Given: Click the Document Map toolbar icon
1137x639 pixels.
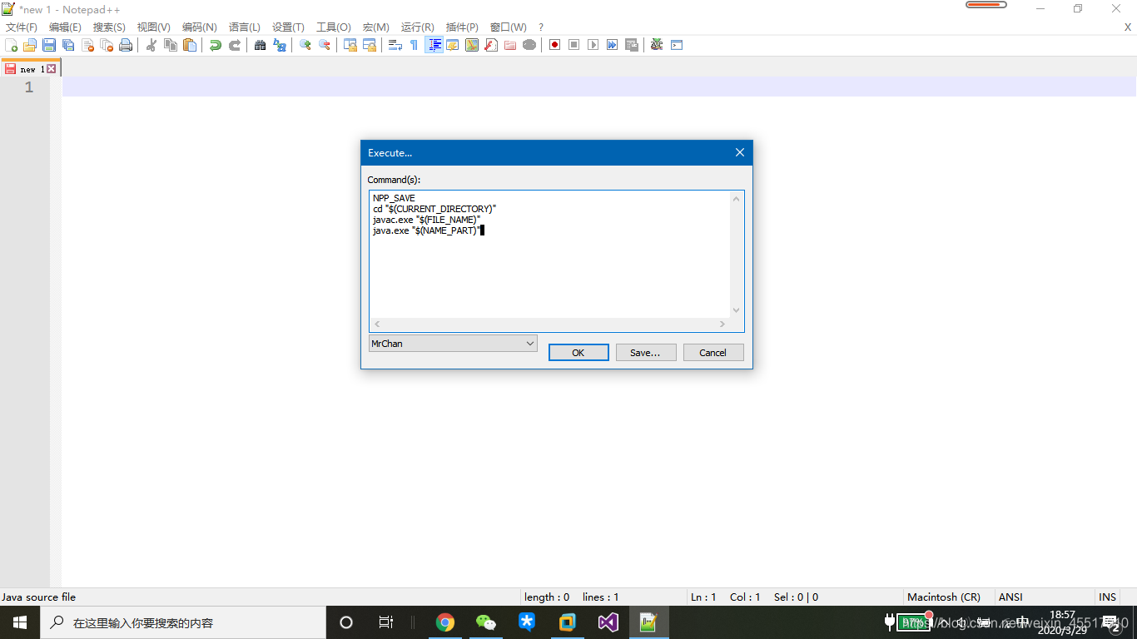Looking at the screenshot, I should (472, 45).
